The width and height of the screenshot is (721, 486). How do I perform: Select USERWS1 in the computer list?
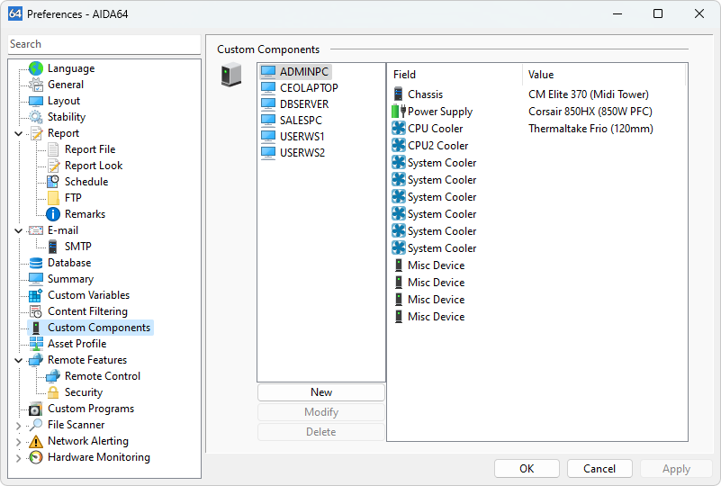302,137
